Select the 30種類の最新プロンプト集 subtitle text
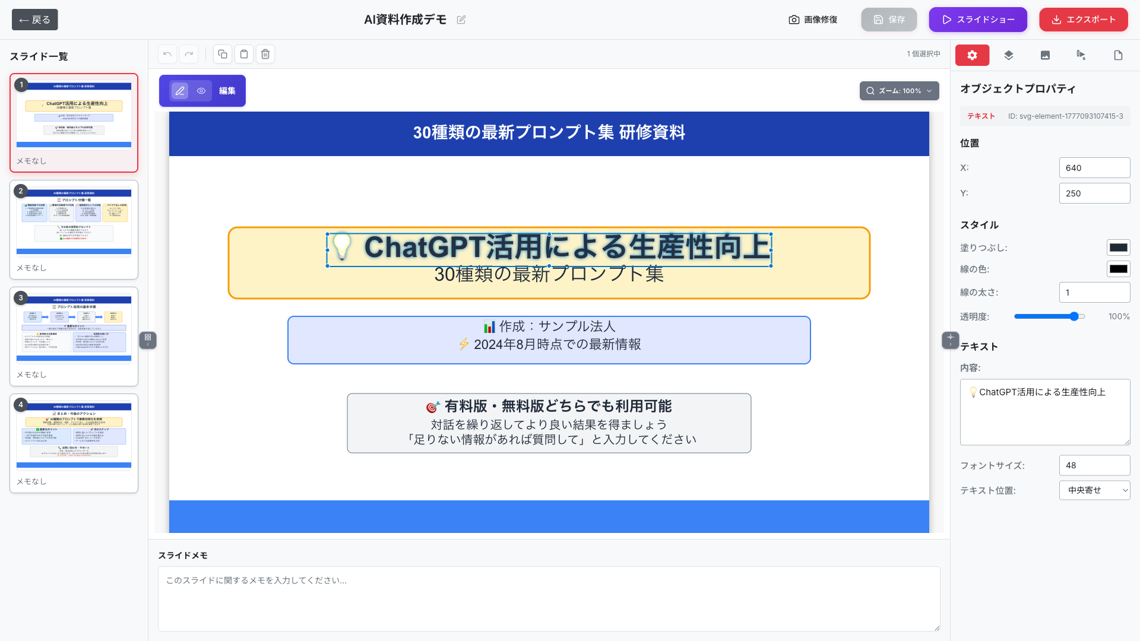The image size is (1140, 641). coord(549,274)
